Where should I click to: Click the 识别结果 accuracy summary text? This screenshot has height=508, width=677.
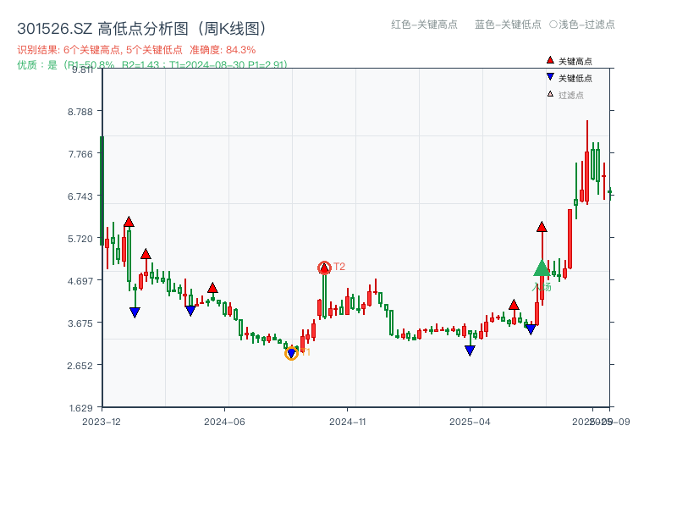click(x=135, y=48)
